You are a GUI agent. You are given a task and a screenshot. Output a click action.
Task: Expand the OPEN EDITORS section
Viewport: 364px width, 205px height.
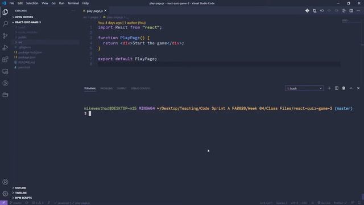(24, 17)
